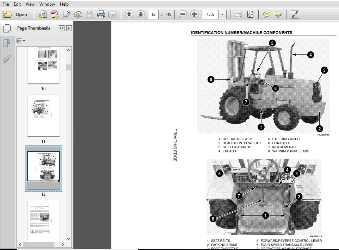Viewport: 339px width, 250px height.
Task: Open the zoom percentage dropdown arrow
Action: [x=222, y=14]
